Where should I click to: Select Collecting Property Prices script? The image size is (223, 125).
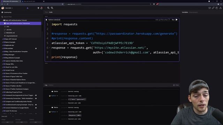tap(14, 92)
